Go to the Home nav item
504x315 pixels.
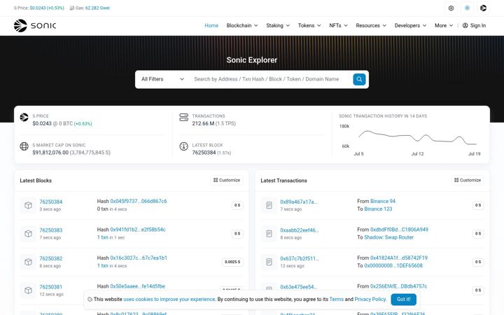[x=211, y=25]
